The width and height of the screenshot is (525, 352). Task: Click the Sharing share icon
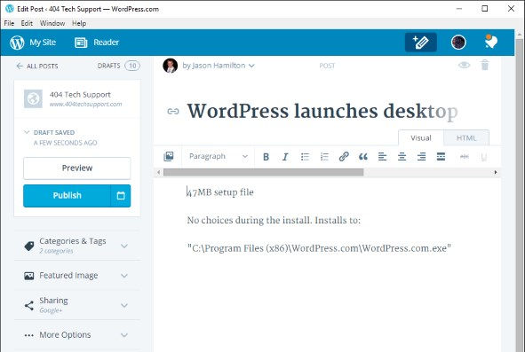(x=29, y=305)
